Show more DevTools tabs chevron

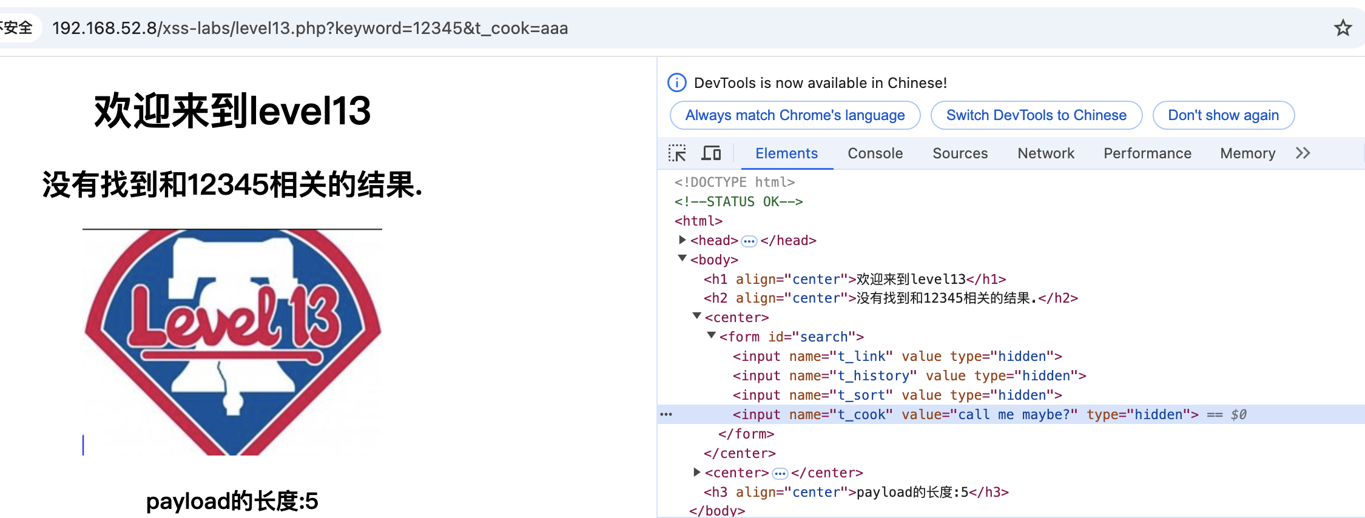1303,153
